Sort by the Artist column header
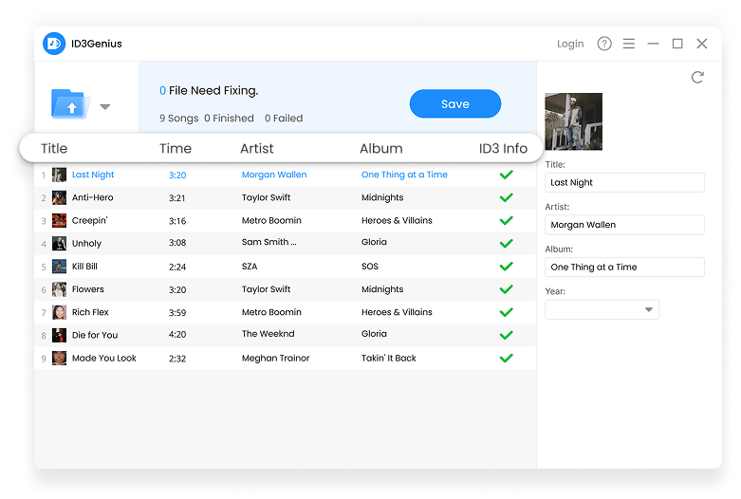Image resolution: width=741 pixels, height=499 pixels. coord(256,148)
